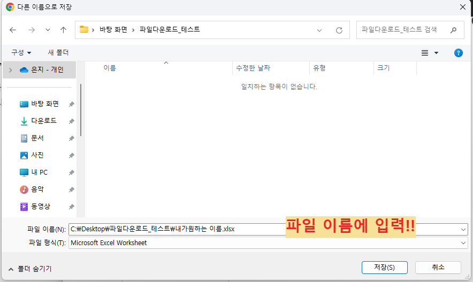Click the pin icon beside 문서
This screenshot has height=282, width=473.
(x=71, y=138)
